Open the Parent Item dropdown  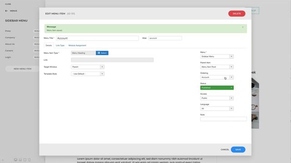click(217, 67)
